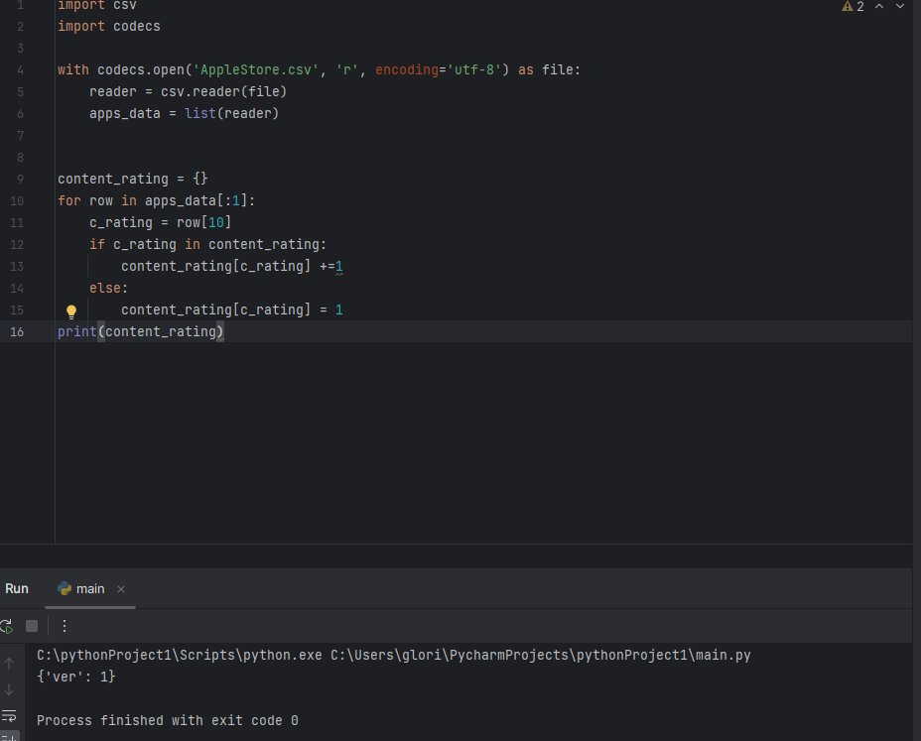
Task: Stop the running process square button
Action: point(32,627)
